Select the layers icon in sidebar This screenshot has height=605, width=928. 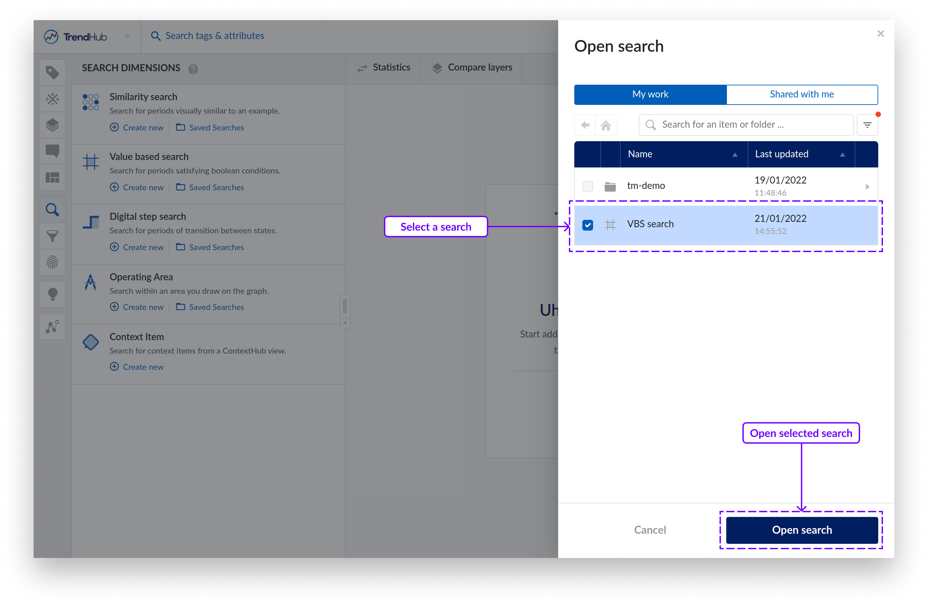[x=53, y=125]
